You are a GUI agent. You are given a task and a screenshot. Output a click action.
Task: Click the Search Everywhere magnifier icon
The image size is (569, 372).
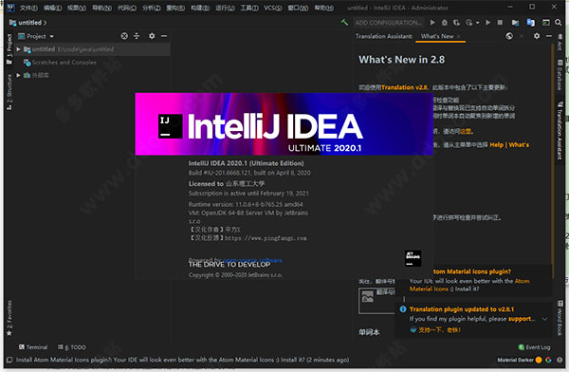(559, 23)
